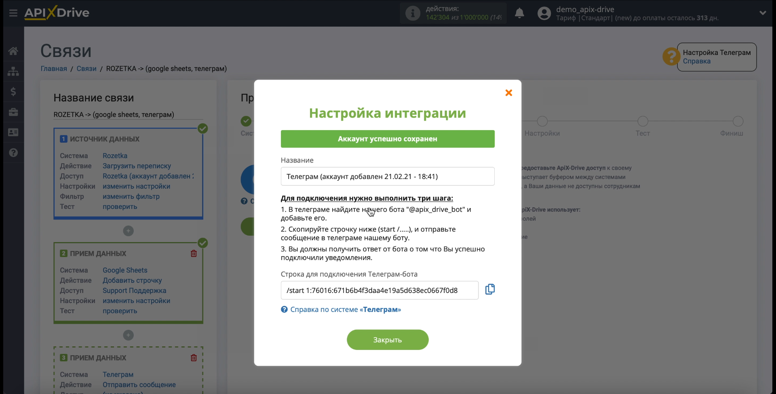Close the integration dialog with orange X
Image resolution: width=776 pixels, height=394 pixels.
(509, 93)
